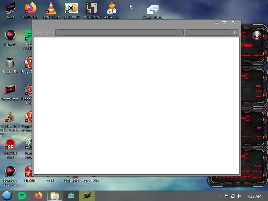
Task: Open the recent locations dropdown arrow
Action: click(53, 32)
